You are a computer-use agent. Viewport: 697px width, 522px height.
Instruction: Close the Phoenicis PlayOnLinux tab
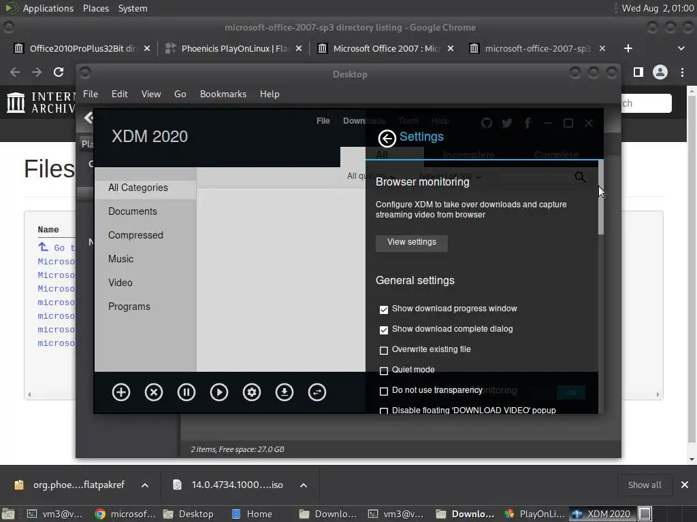coord(299,48)
